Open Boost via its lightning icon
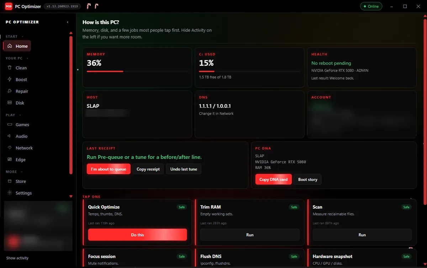427x268 pixels. coord(10,79)
